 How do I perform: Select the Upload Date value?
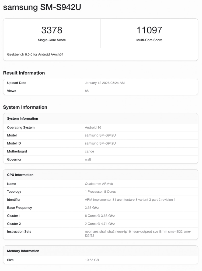coord(105,83)
